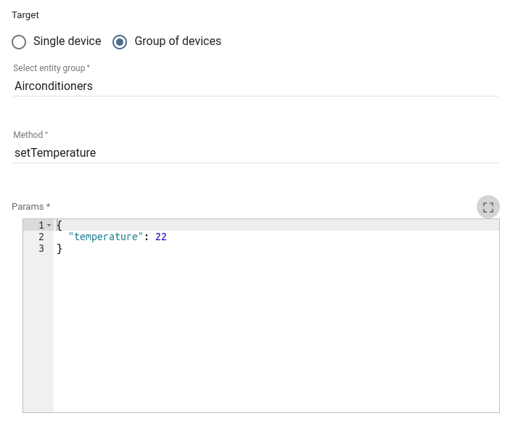Click line number 2 in the editor gutter
This screenshot has height=426, width=518.
[41, 237]
